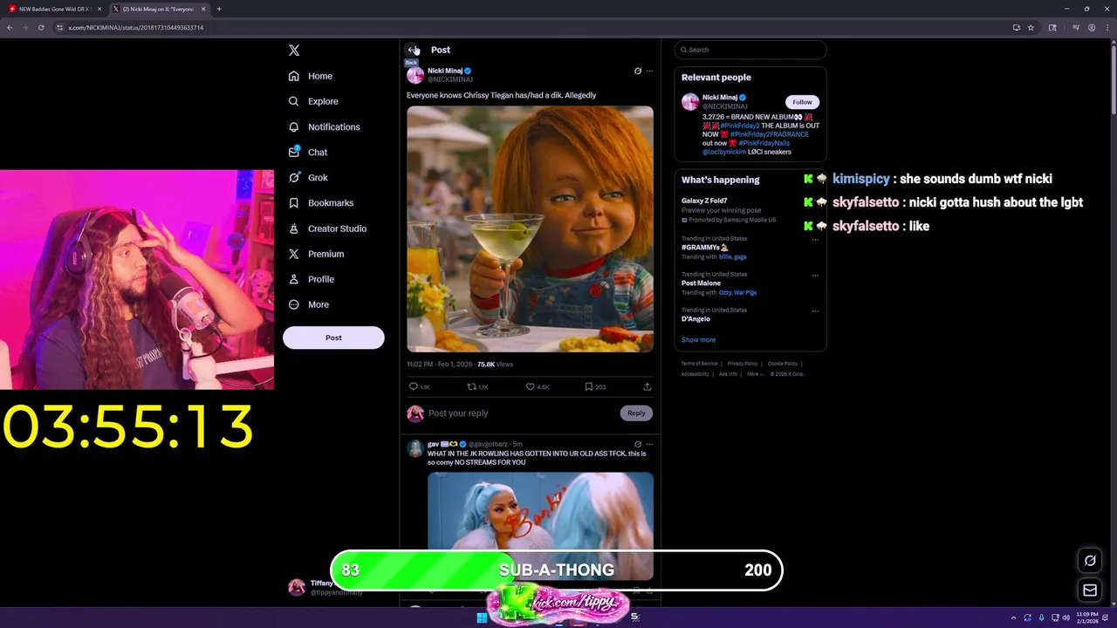Click the reply comment icon under the post

pyautogui.click(x=414, y=386)
